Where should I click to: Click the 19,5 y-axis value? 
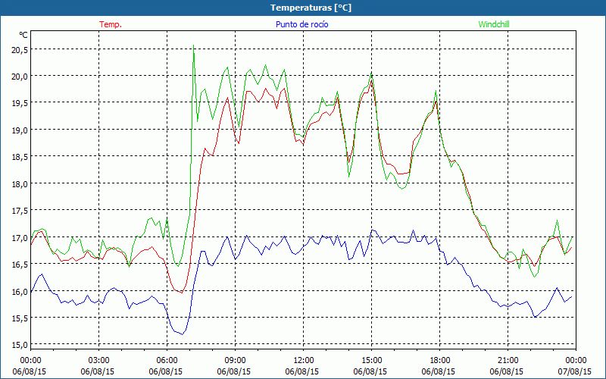(x=20, y=103)
